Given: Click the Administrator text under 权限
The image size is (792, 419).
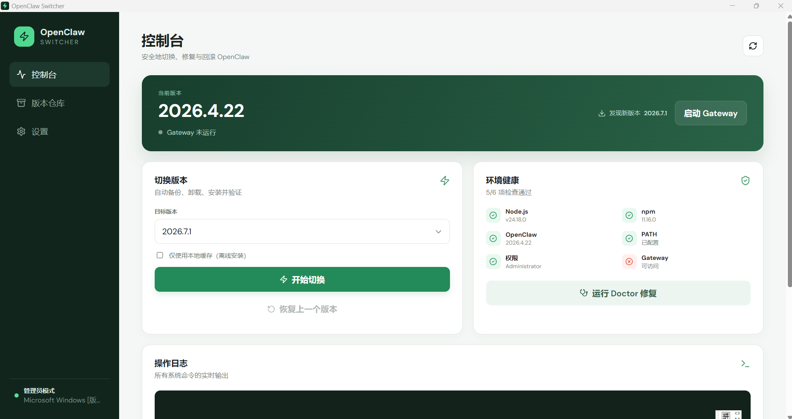Looking at the screenshot, I should pyautogui.click(x=523, y=267).
